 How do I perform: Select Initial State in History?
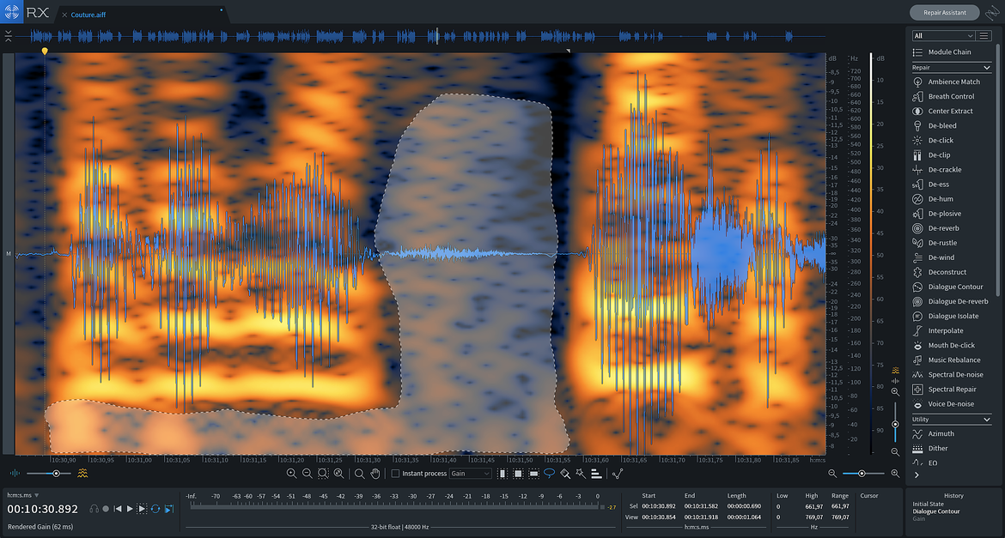click(x=929, y=504)
